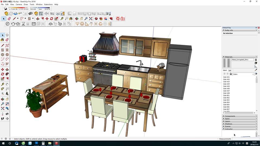Click the Metal_Corrugated_Shiny material preview swatch
The height and width of the screenshot is (146, 260).
[x=227, y=63]
